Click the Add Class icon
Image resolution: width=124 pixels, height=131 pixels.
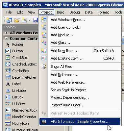point(44,42)
